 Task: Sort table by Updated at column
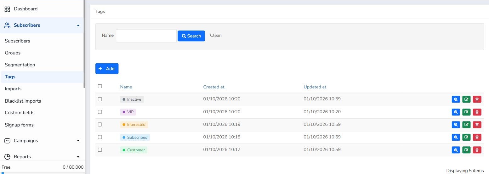tap(315, 87)
